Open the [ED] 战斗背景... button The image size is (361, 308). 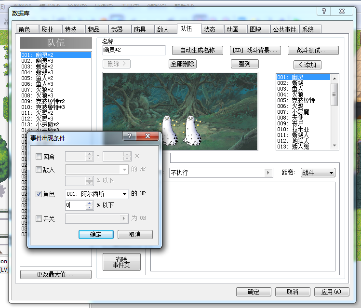pos(255,50)
